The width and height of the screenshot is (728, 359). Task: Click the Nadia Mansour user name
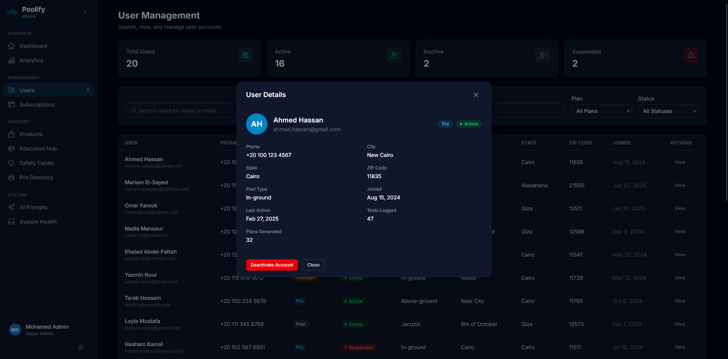point(144,229)
